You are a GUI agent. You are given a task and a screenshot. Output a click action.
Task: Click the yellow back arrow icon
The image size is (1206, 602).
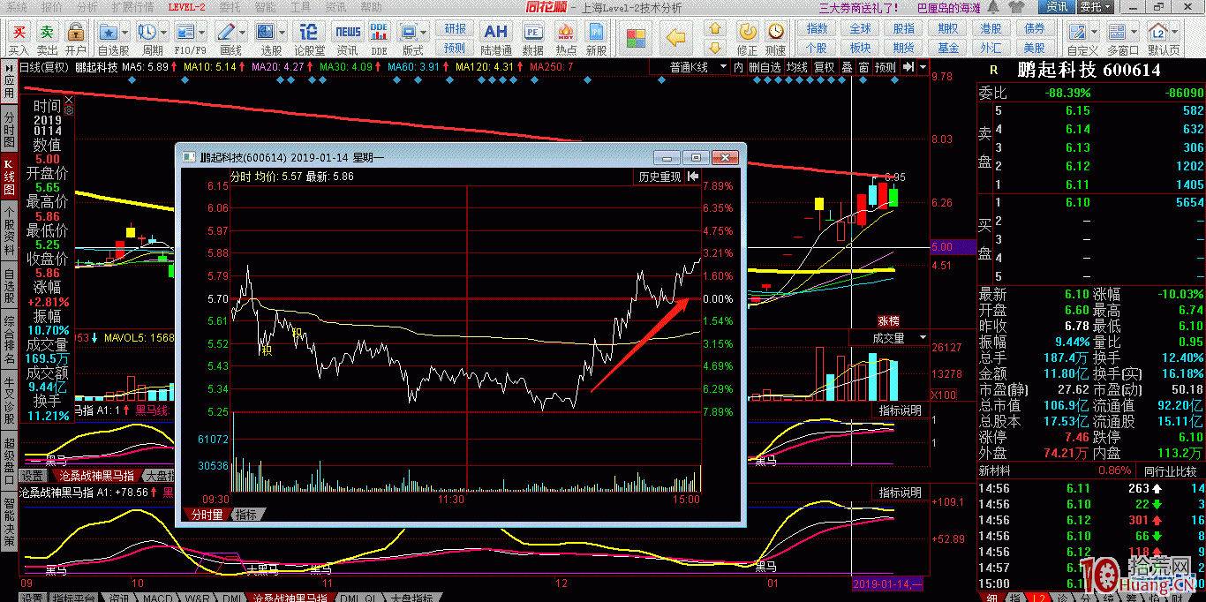pyautogui.click(x=676, y=38)
